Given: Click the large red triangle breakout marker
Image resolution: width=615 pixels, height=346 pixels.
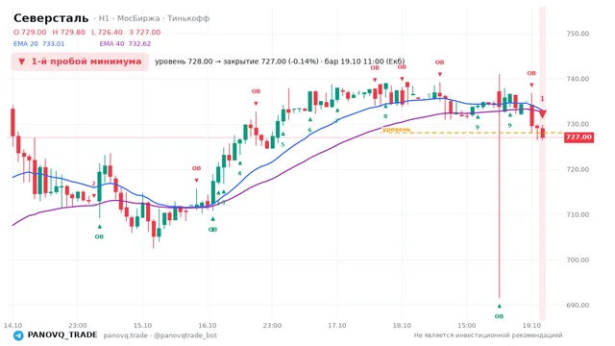Looking at the screenshot, I should (542, 114).
